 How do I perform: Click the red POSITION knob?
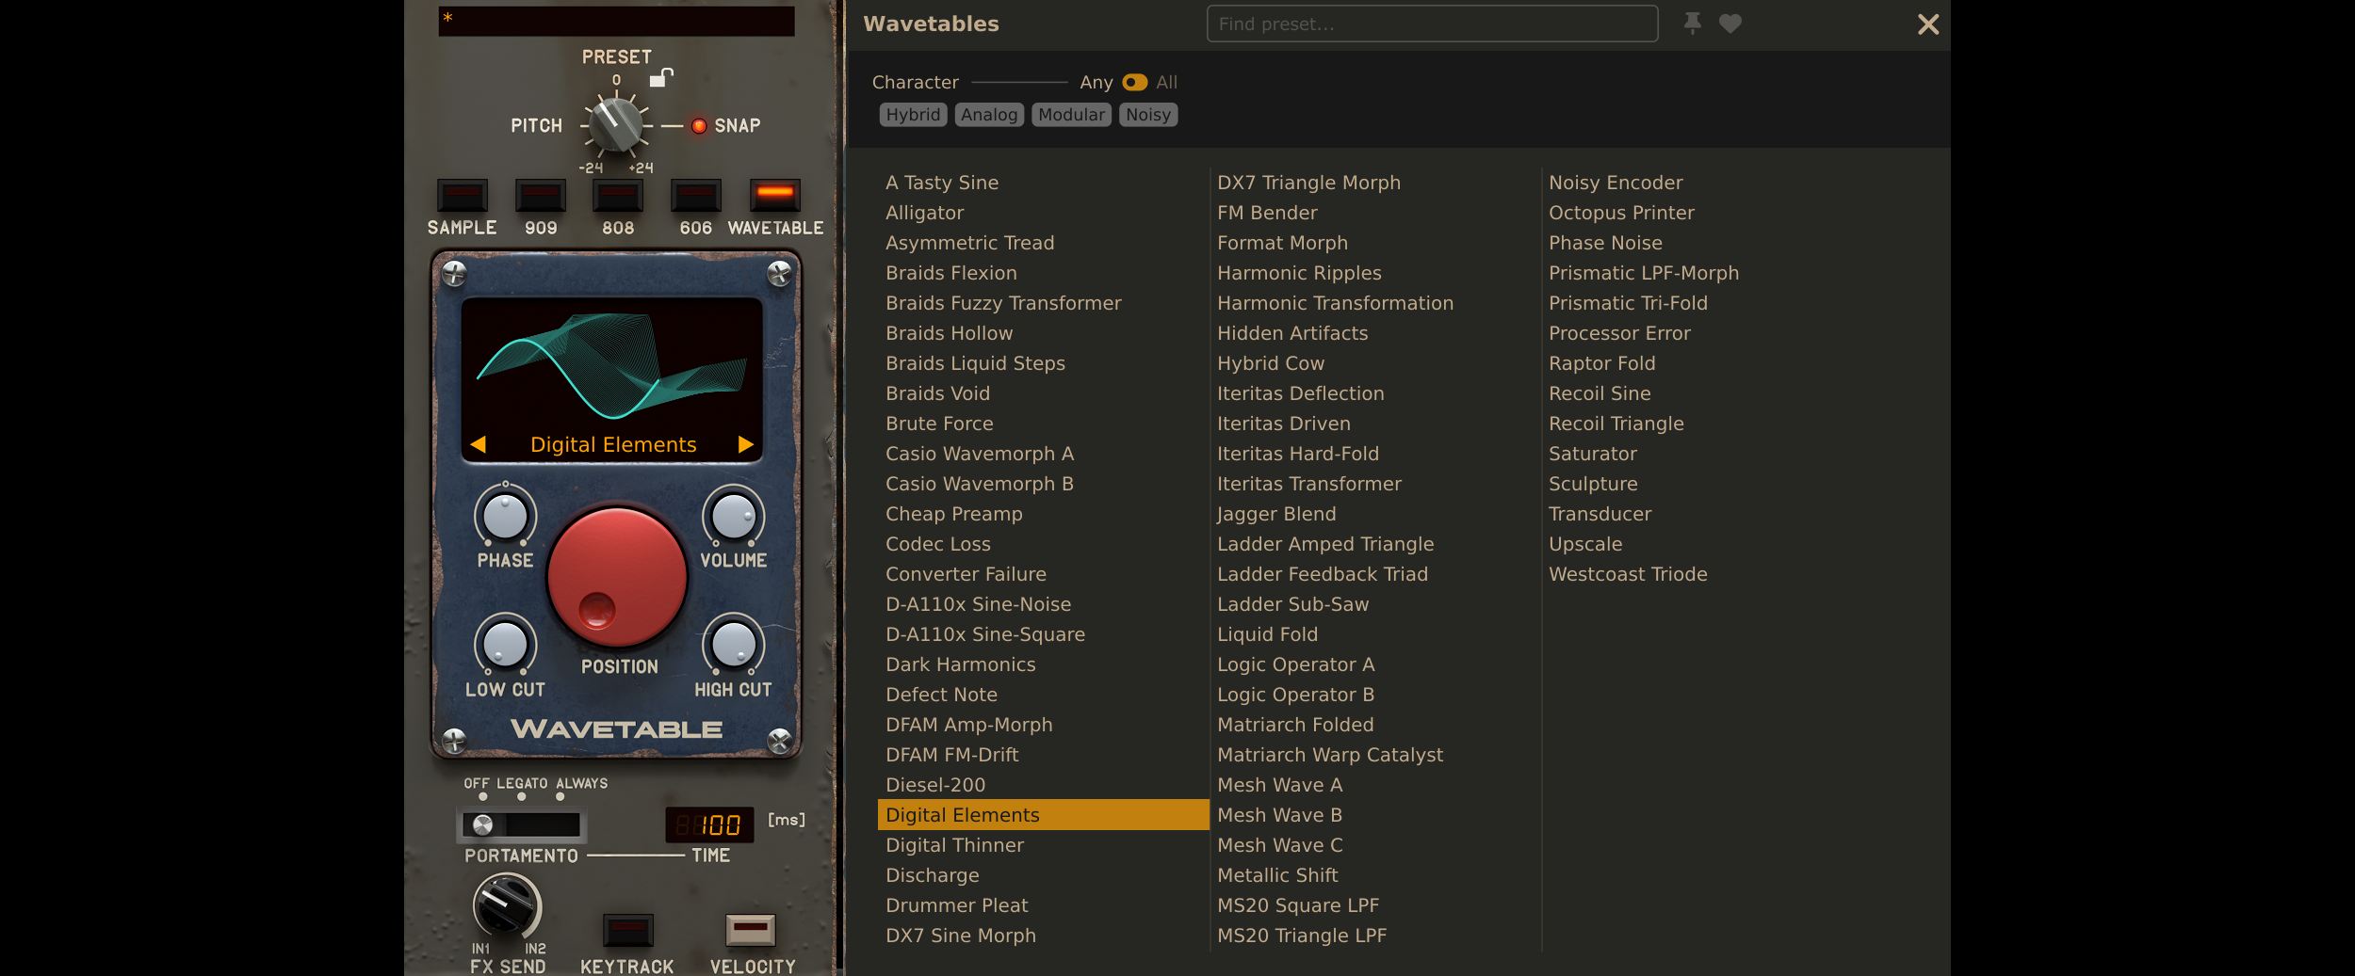coord(617,577)
